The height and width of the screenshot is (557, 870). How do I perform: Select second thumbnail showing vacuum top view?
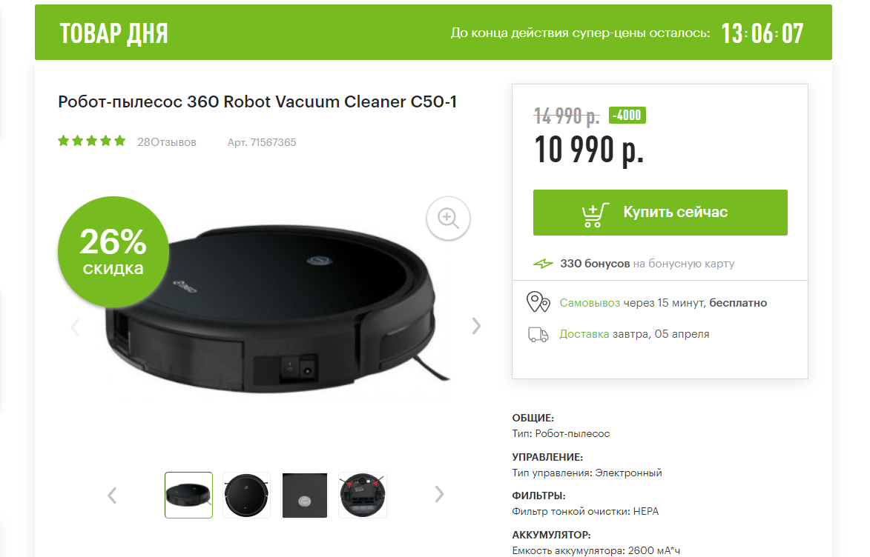coord(246,495)
